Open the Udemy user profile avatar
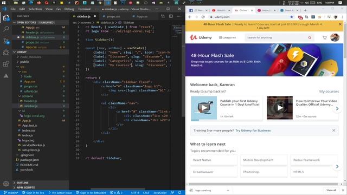This screenshot has width=347, height=195. click(x=335, y=37)
